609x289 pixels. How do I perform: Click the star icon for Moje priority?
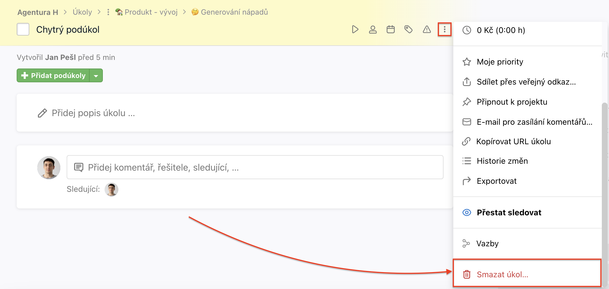point(467,62)
